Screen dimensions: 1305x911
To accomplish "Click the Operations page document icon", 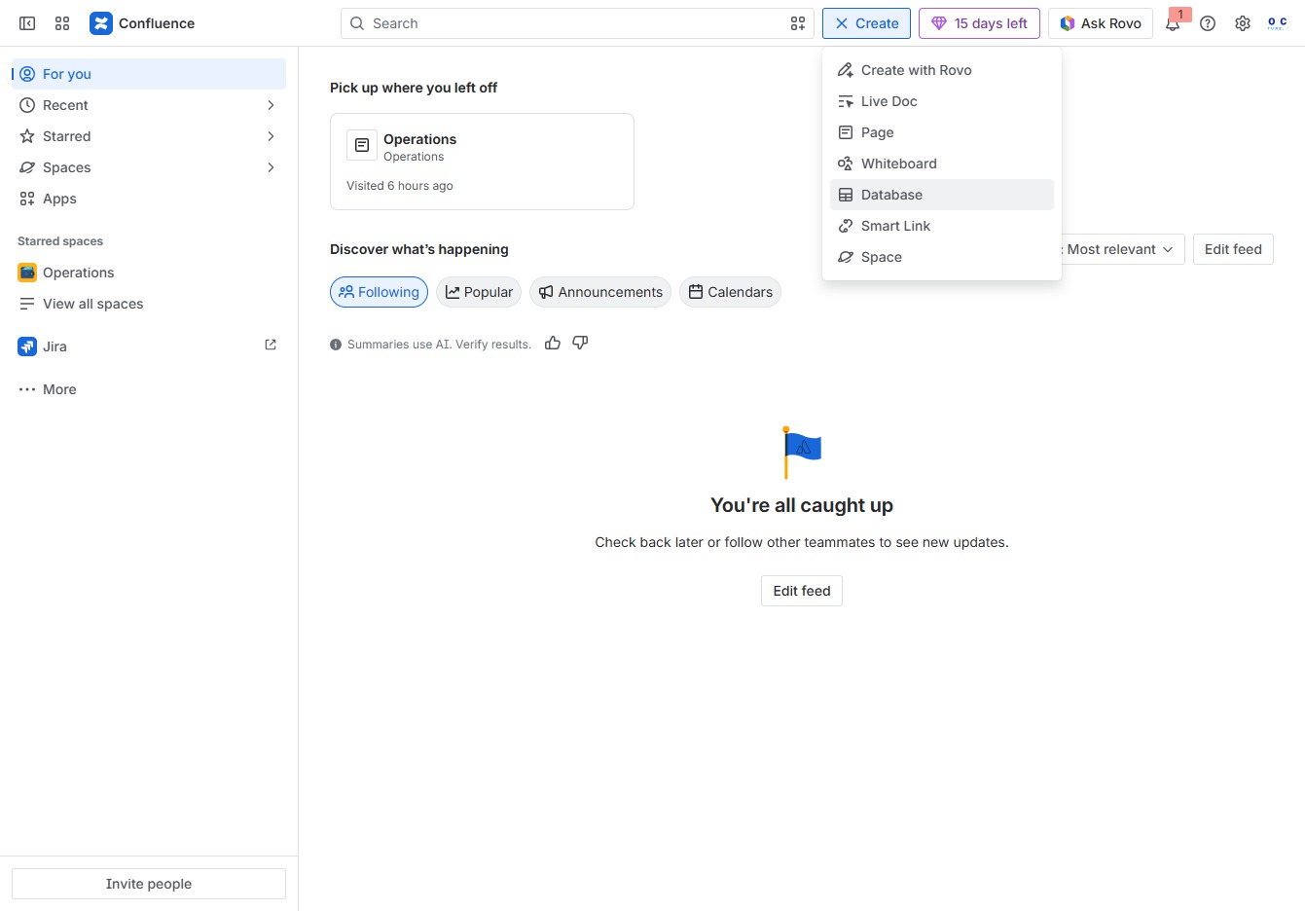I will point(362,145).
